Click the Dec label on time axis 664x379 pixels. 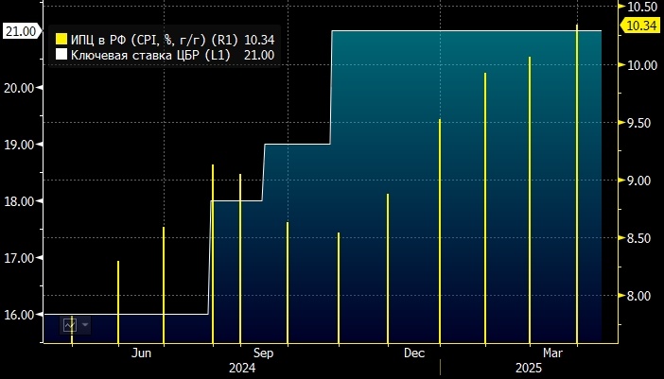point(414,353)
